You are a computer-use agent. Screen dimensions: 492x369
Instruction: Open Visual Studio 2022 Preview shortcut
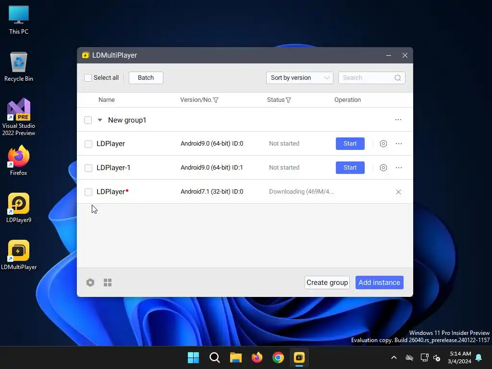tap(19, 117)
